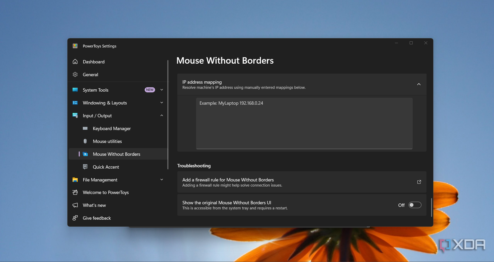Click the Welcome to PowerToys icon
Screen dimensions: 494x262
pos(75,192)
